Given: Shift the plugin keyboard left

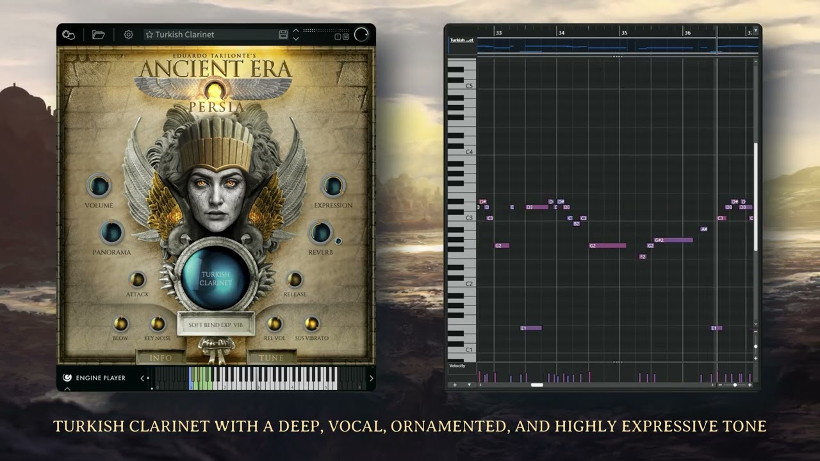Looking at the screenshot, I should (143, 378).
